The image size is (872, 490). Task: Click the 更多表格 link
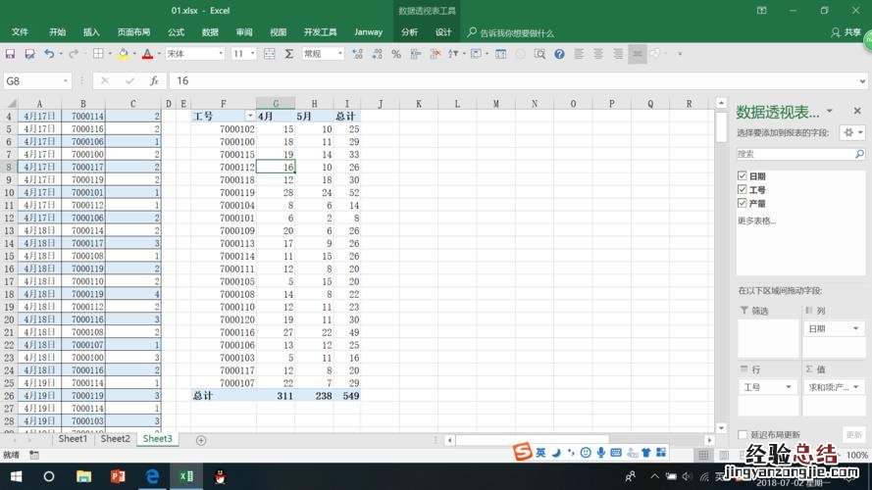[x=756, y=220]
